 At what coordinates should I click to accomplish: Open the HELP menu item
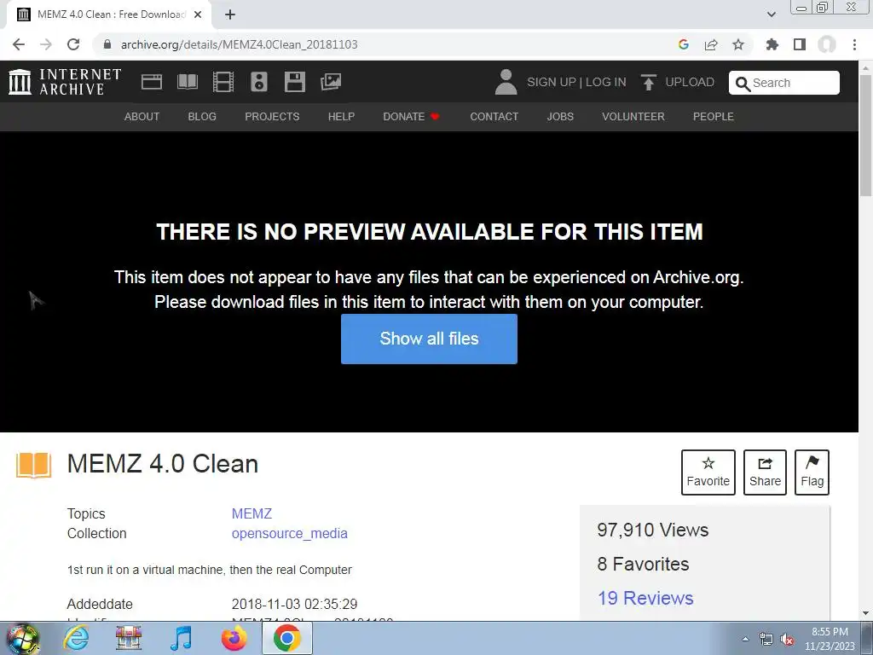341,116
